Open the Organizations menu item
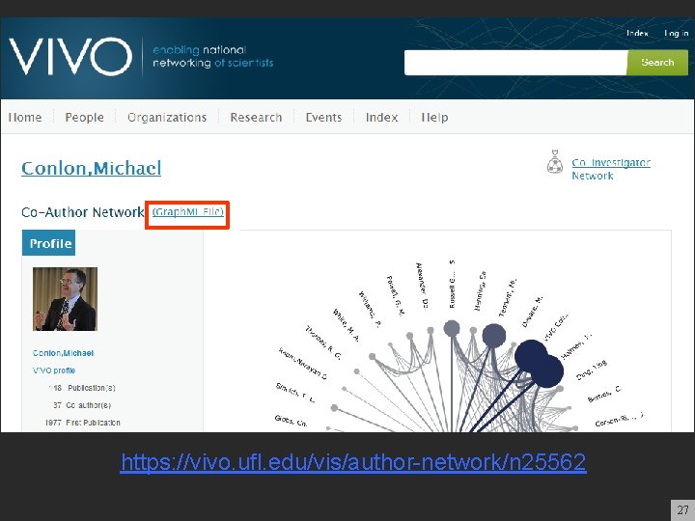This screenshot has height=521, width=695. [x=167, y=118]
